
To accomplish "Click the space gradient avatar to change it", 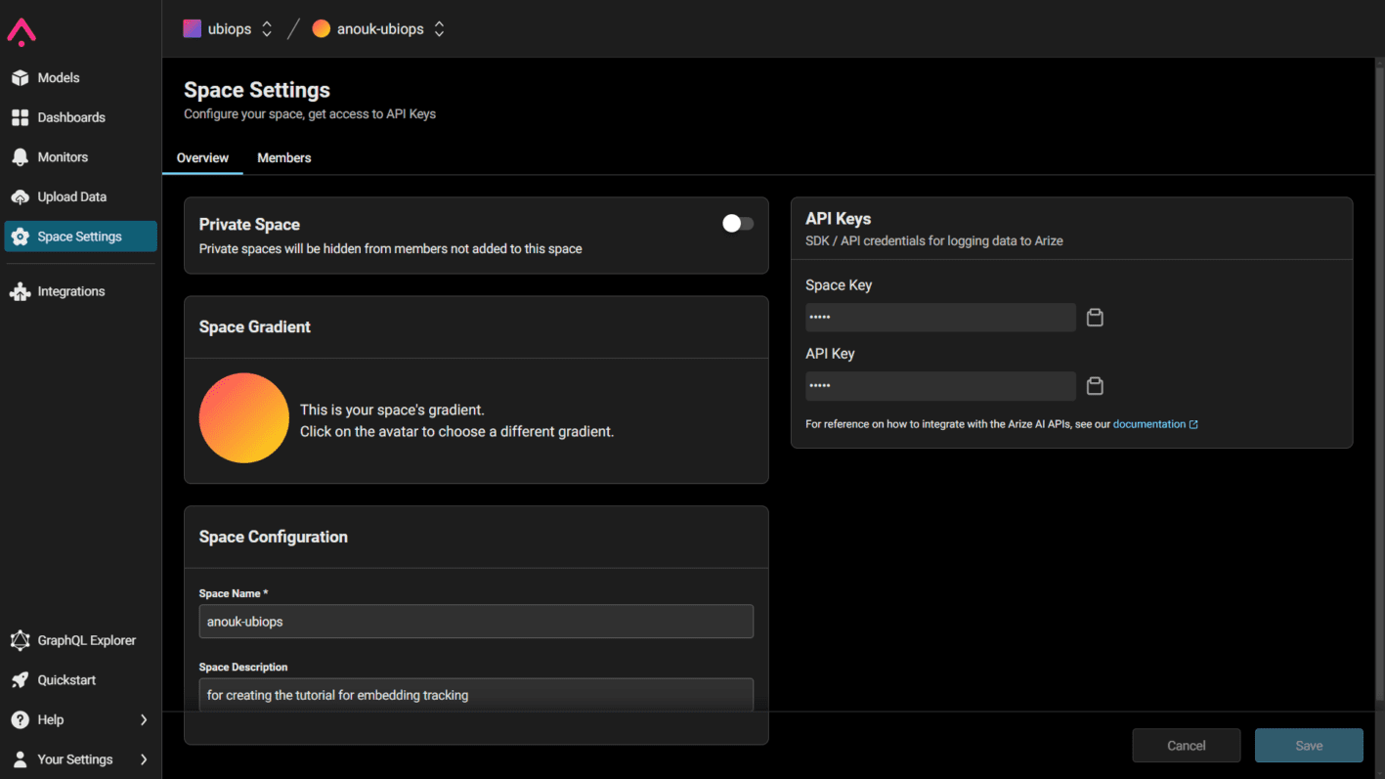I will [x=243, y=417].
